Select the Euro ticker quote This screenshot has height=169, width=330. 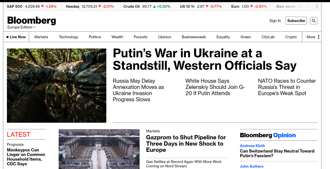click(249, 6)
